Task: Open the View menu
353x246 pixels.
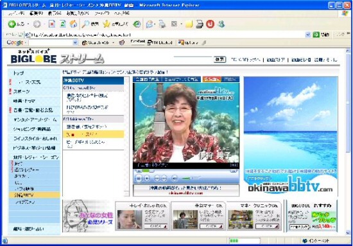Action: pyautogui.click(x=55, y=13)
